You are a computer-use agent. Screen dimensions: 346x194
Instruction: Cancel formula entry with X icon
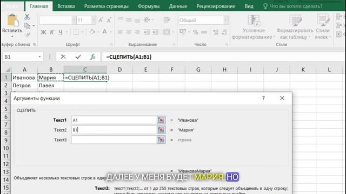(x=63, y=57)
